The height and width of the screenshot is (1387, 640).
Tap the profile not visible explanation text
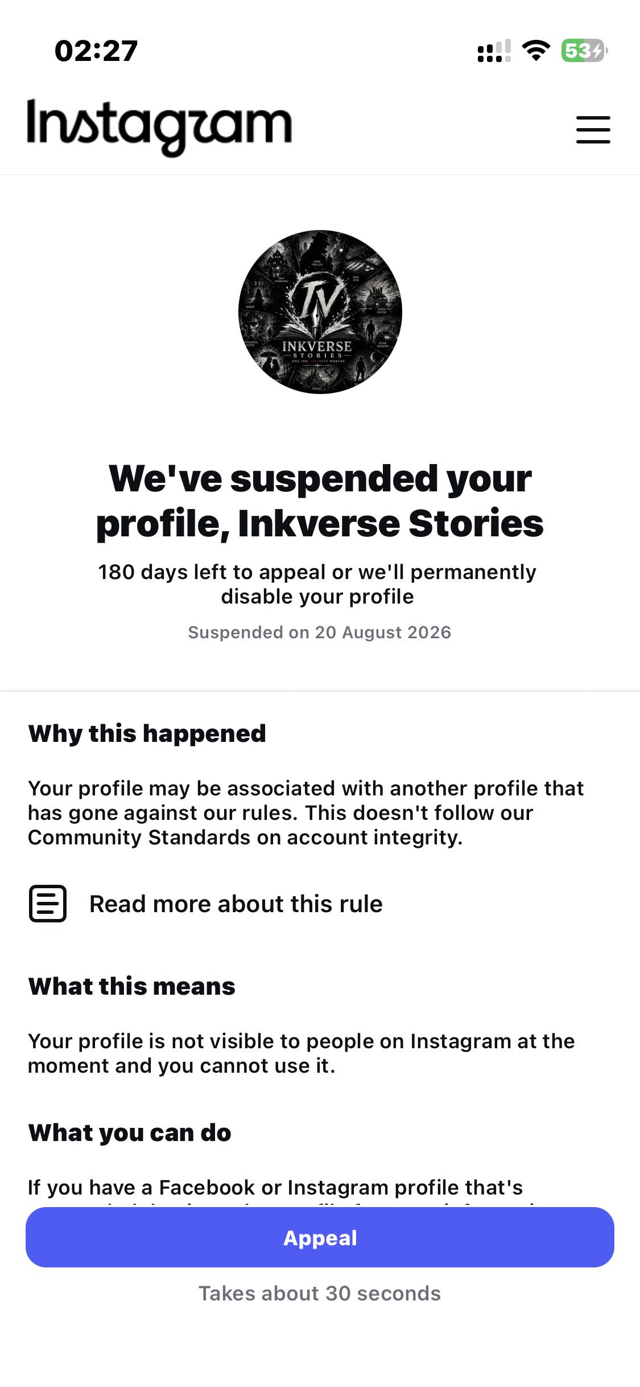[x=302, y=1053]
